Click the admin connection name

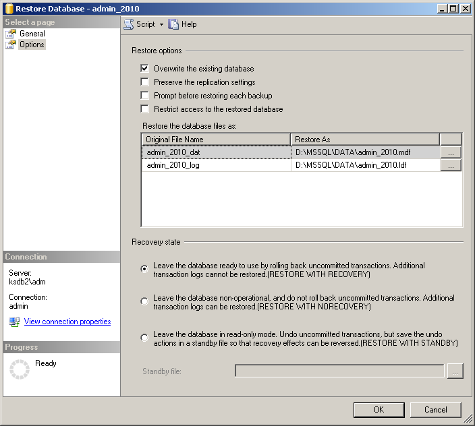tap(18, 306)
